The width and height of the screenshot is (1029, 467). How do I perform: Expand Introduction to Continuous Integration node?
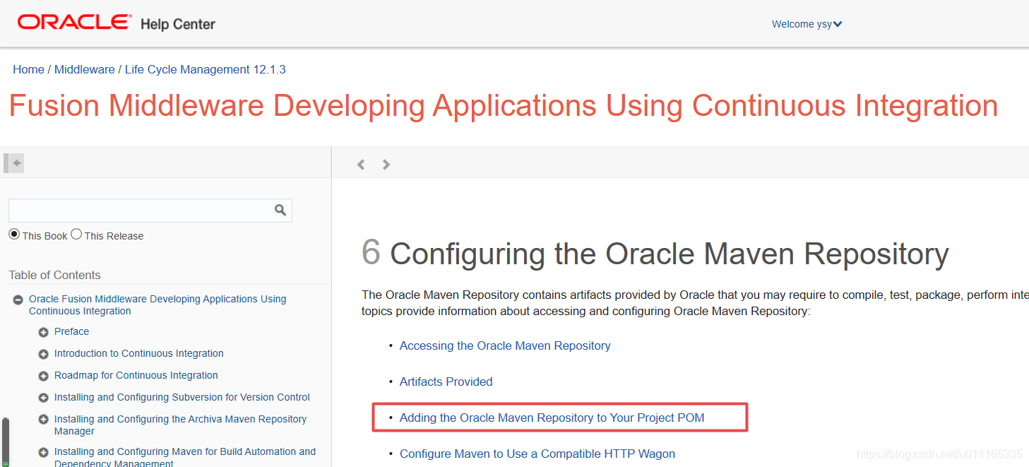(44, 354)
